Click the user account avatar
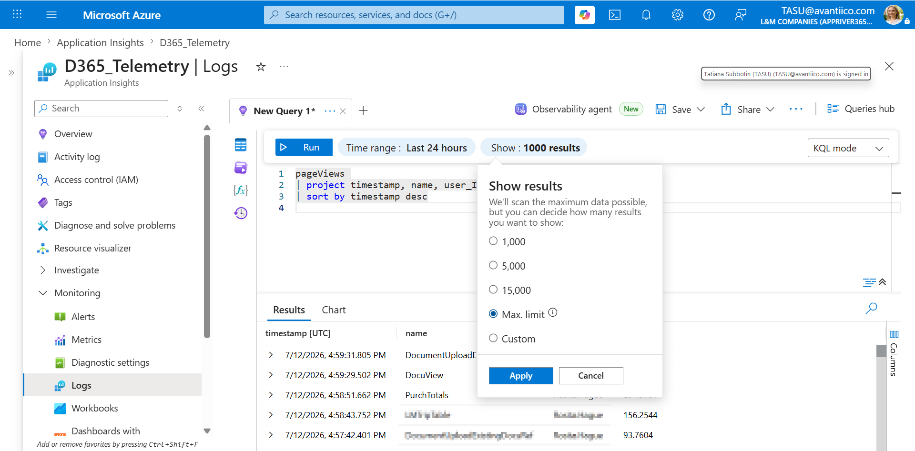This screenshot has width=915, height=451. click(x=894, y=15)
